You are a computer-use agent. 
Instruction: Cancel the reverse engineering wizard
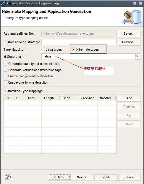point(130,177)
